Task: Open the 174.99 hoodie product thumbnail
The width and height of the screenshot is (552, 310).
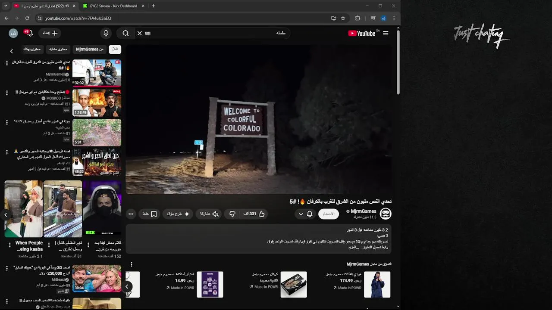Action: coord(377,284)
